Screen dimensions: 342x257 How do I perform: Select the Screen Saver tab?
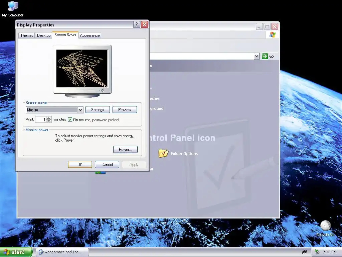tap(65, 35)
